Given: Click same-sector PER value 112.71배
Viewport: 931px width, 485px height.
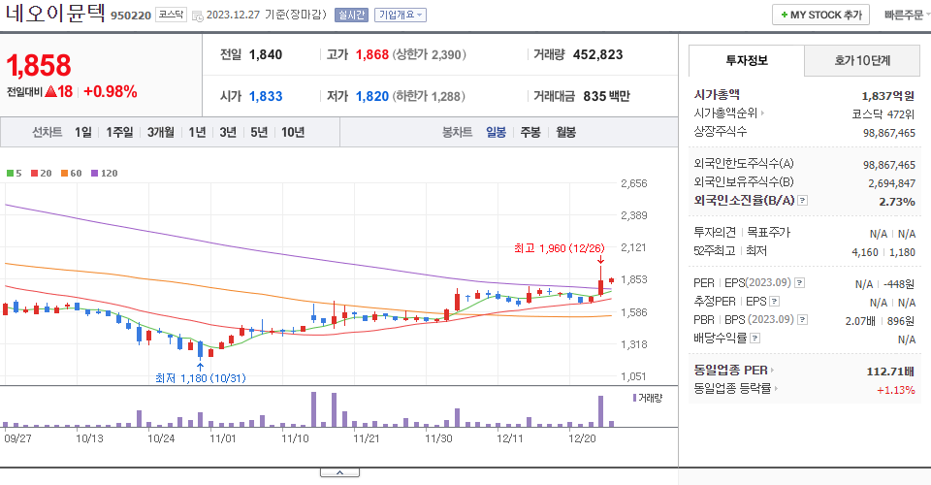Looking at the screenshot, I should click(x=890, y=372).
